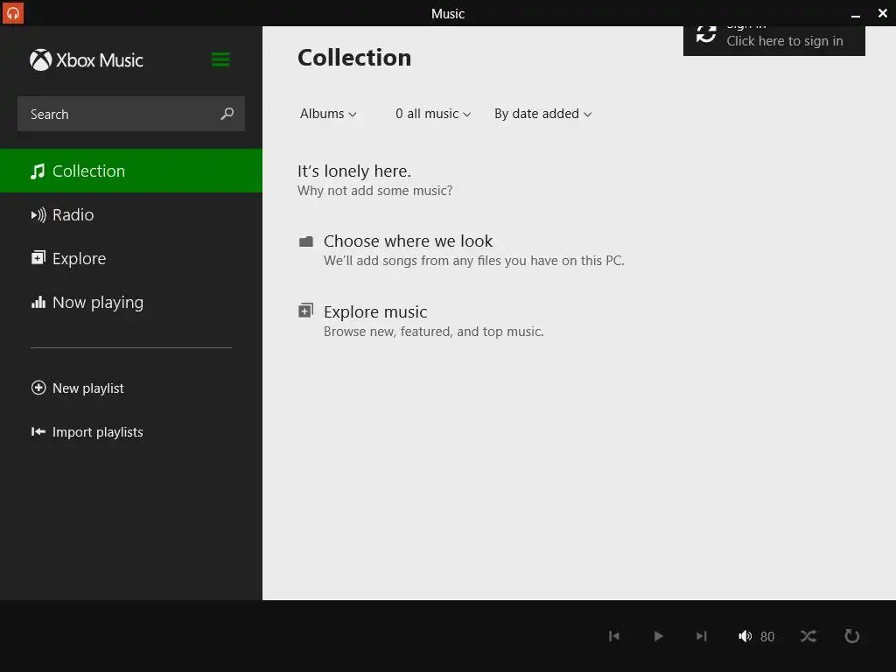Toggle shuffle playback
896x672 pixels.
click(808, 636)
